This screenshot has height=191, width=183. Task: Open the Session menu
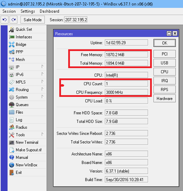(9, 11)
